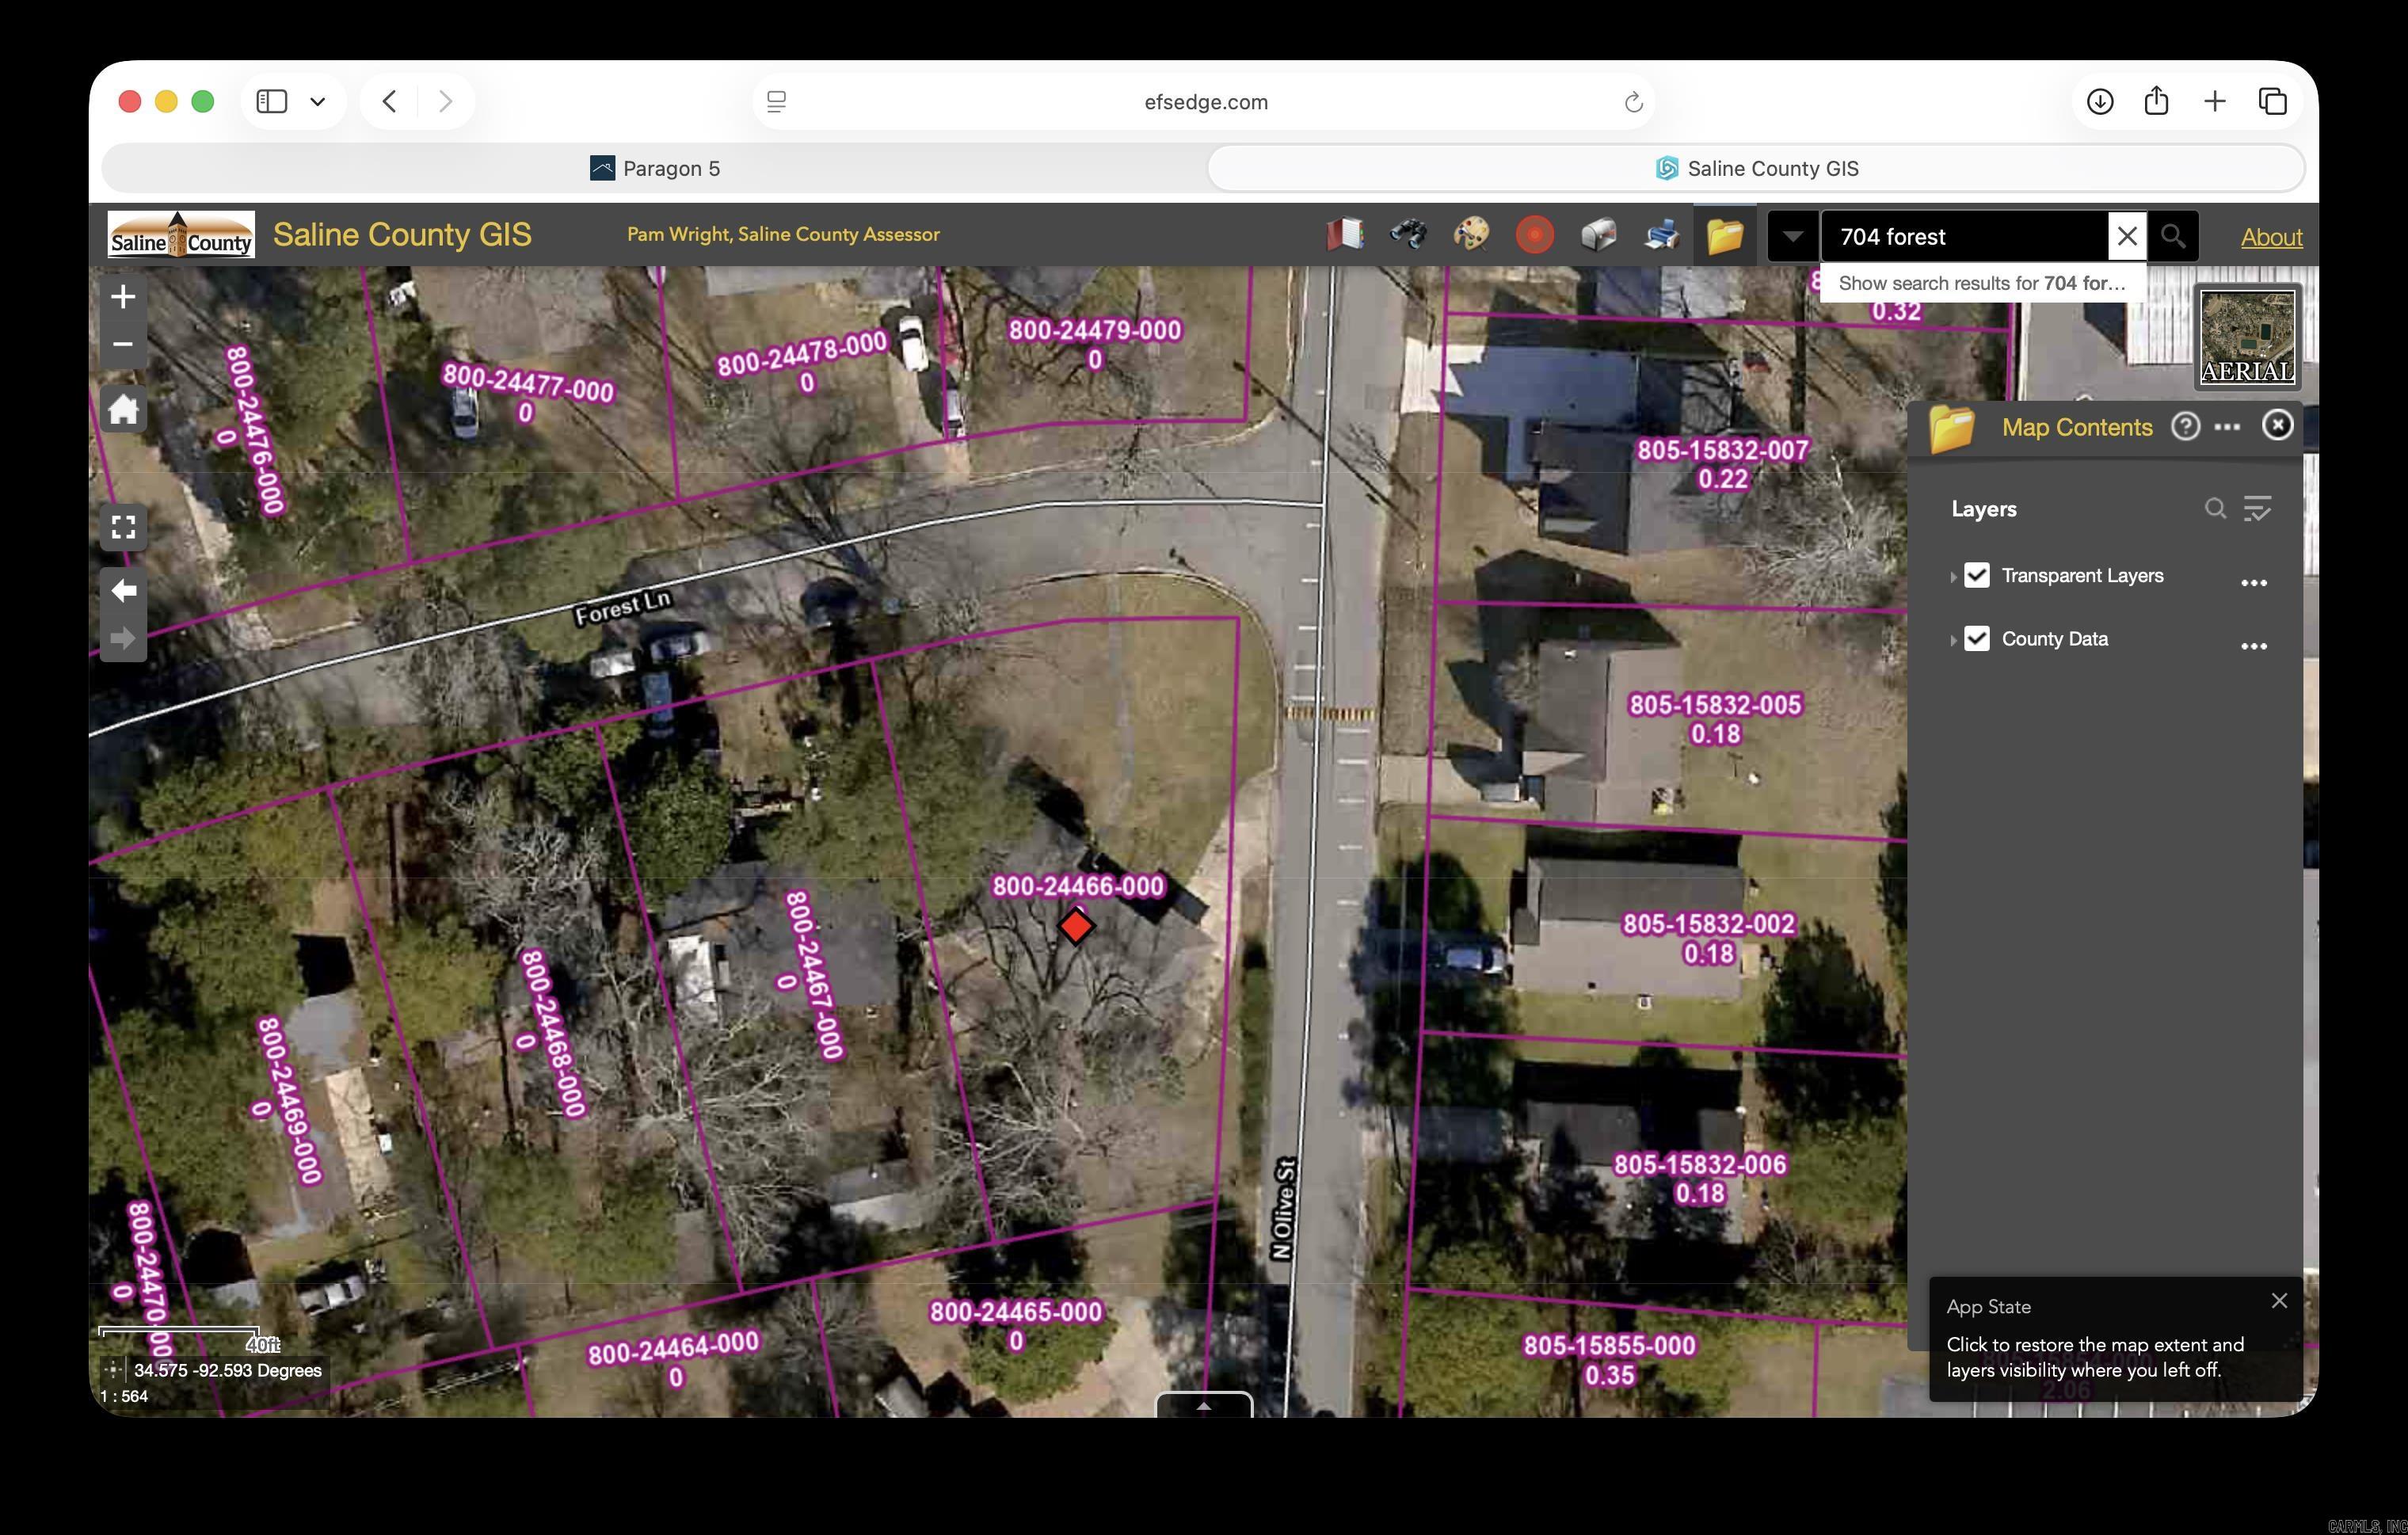
Task: Reload the efsedge.com page
Action: point(1633,102)
